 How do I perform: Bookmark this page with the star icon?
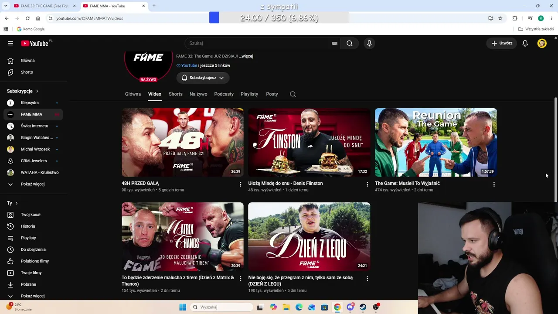(500, 18)
